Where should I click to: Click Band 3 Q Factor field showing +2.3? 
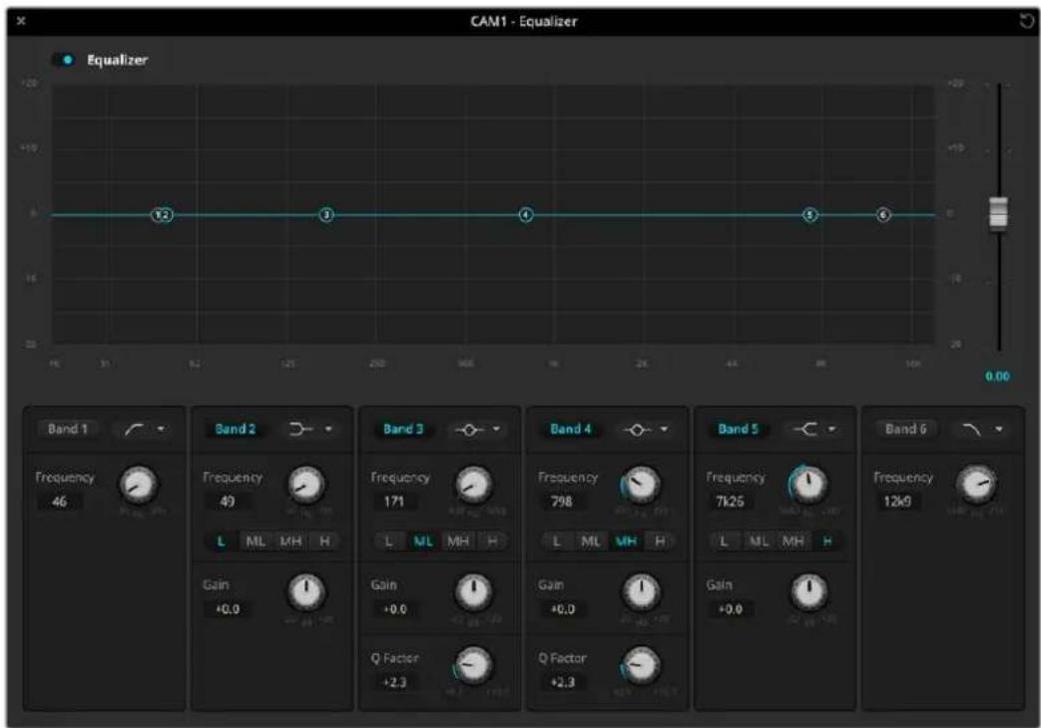click(x=394, y=682)
